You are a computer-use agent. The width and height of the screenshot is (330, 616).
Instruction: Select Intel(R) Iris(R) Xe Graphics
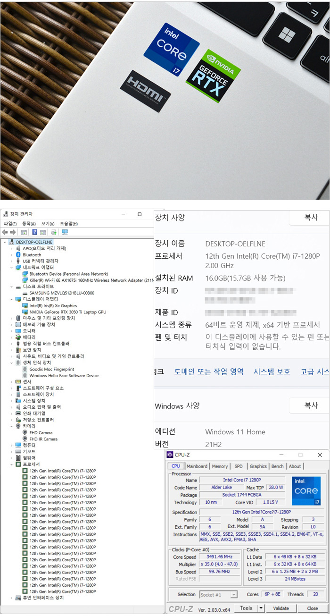[53, 305]
